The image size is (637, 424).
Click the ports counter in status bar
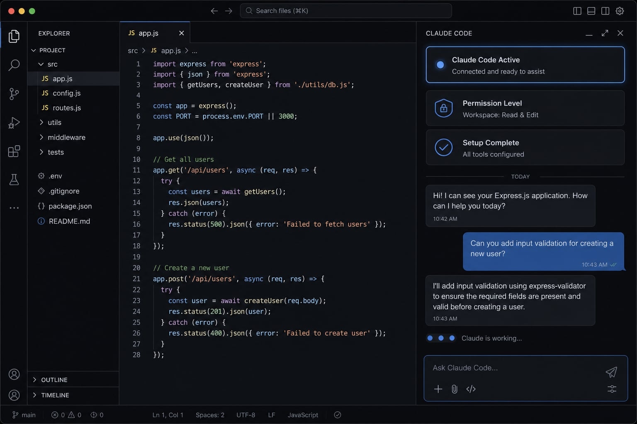97,415
